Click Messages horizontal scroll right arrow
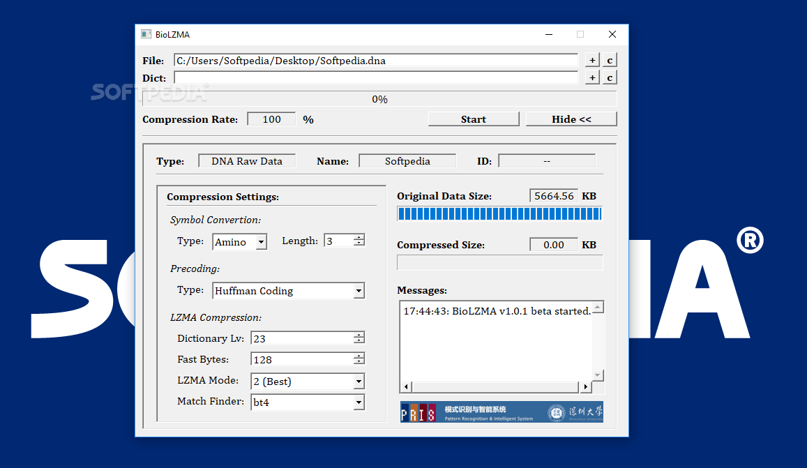 585,386
